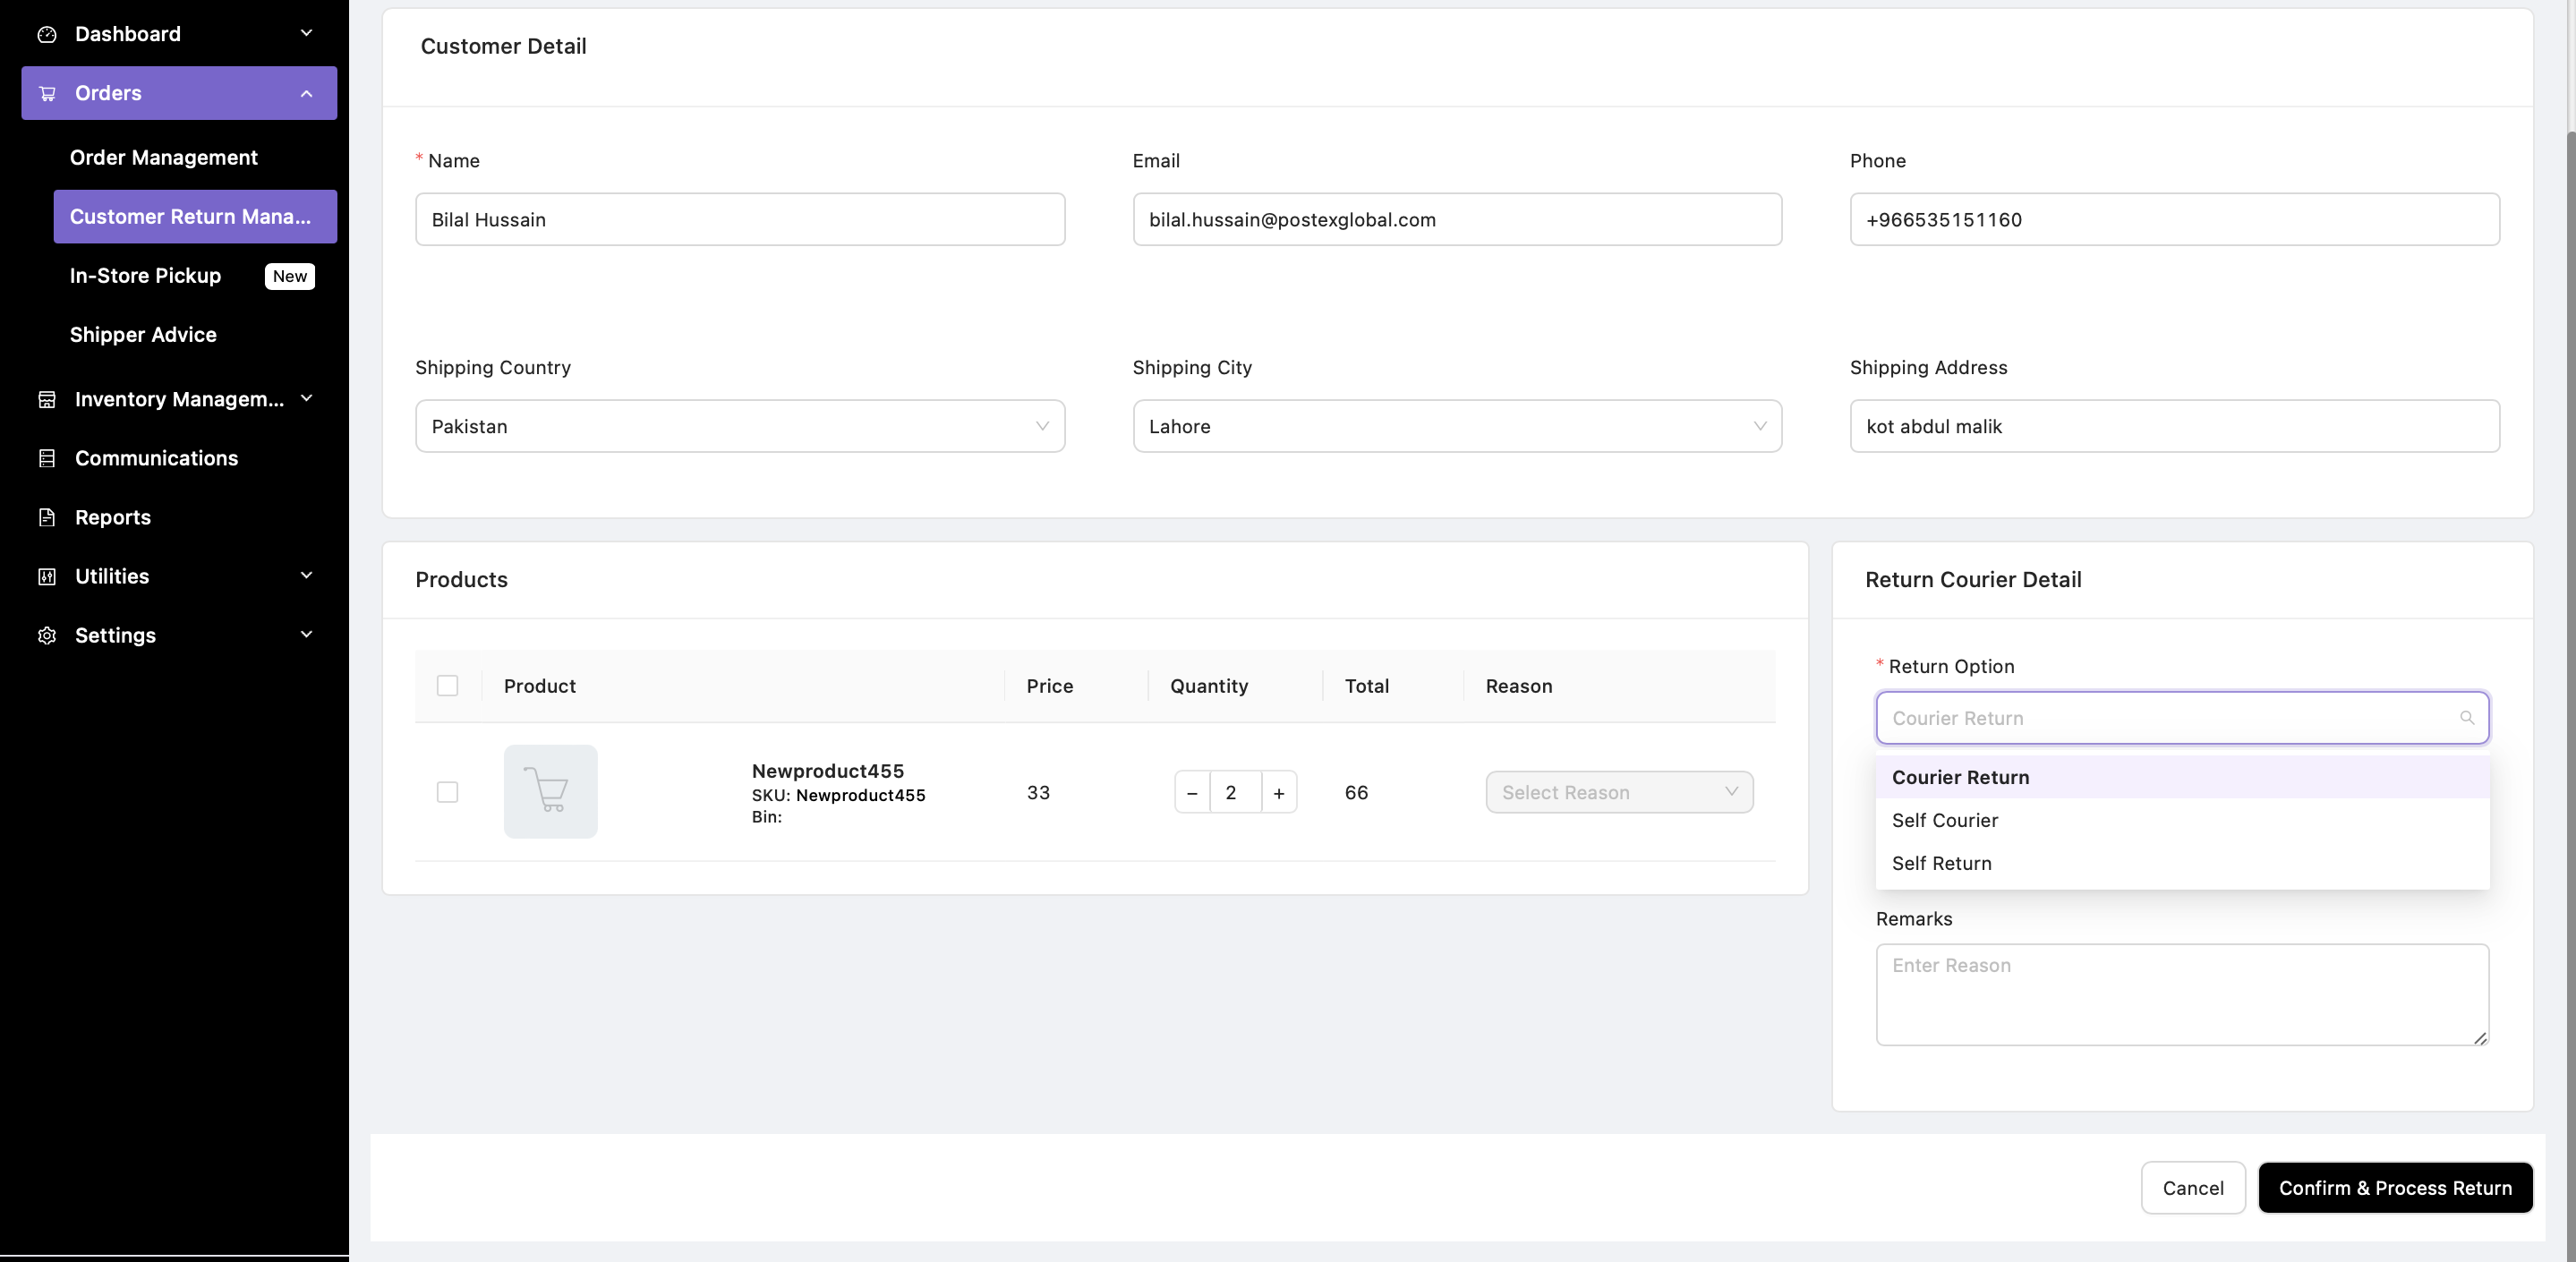The image size is (2576, 1262).
Task: Select Self Return option
Action: pyautogui.click(x=2182, y=863)
